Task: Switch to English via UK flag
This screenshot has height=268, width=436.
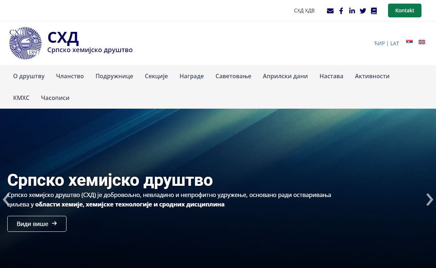Action: (x=422, y=42)
